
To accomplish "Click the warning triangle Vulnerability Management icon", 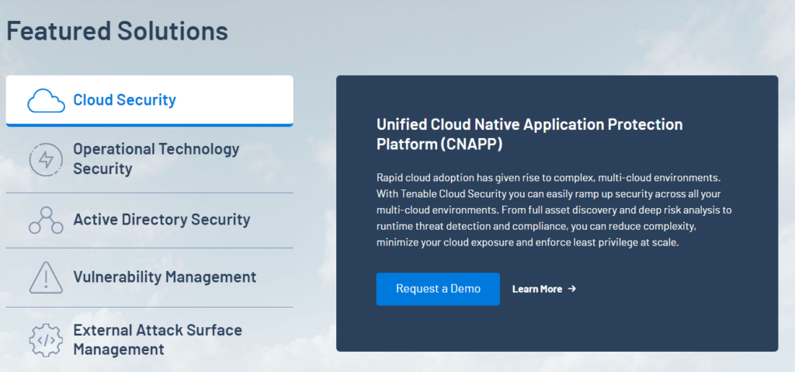I will [46, 277].
